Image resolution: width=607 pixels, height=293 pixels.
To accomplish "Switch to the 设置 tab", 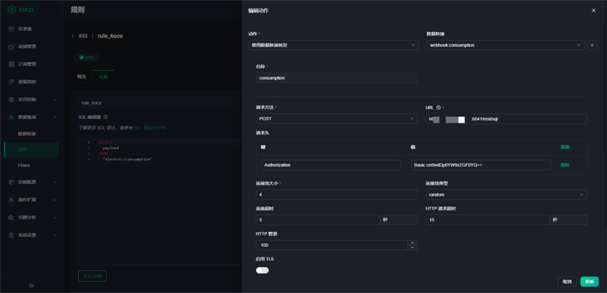I will coord(103,76).
